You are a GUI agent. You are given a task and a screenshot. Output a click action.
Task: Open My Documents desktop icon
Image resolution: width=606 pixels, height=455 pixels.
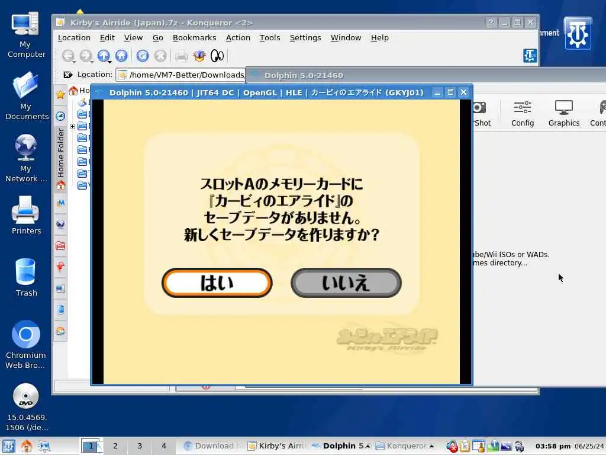point(26,96)
